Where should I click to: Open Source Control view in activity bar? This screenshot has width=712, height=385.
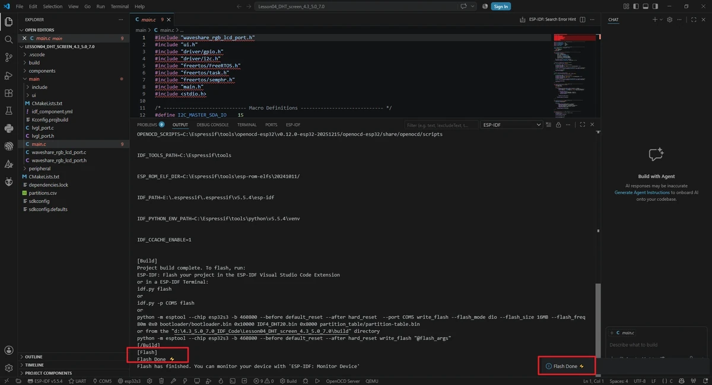[x=8, y=57]
